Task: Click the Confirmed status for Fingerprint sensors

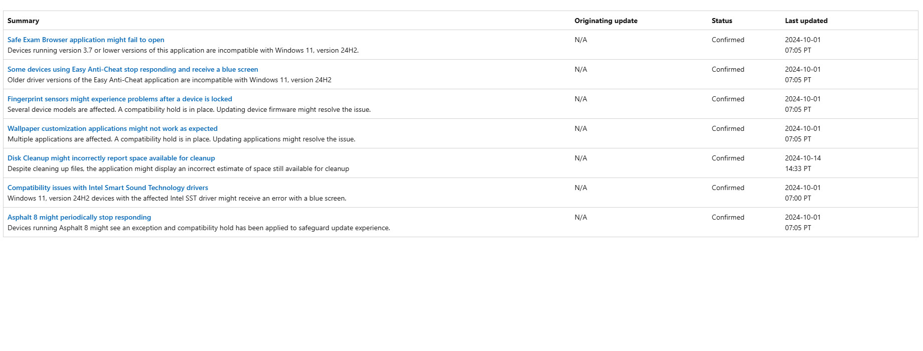Action: 727,99
